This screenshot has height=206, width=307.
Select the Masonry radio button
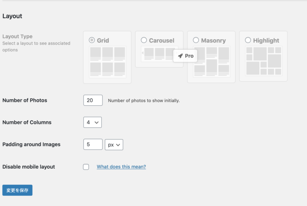tap(196, 40)
